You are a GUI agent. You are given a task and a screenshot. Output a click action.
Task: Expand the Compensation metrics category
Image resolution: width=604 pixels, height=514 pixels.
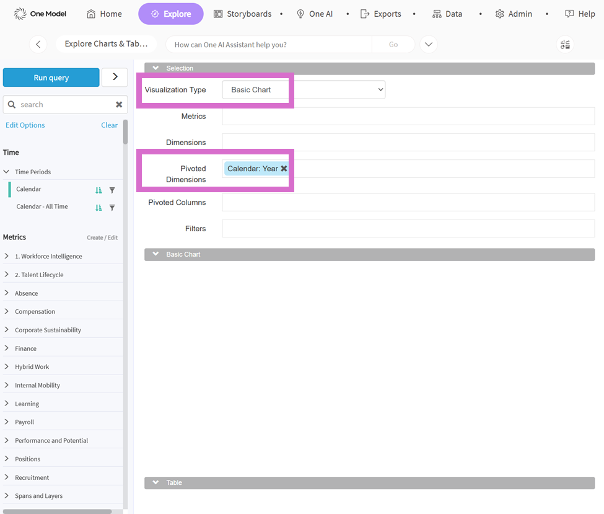[7, 311]
